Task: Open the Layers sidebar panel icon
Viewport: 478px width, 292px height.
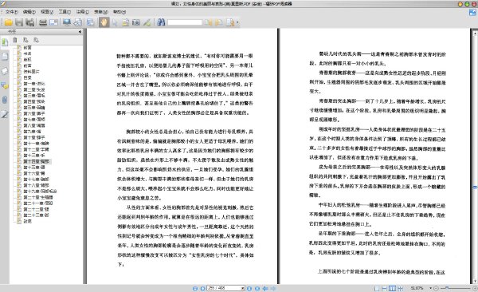Action: 5,71
